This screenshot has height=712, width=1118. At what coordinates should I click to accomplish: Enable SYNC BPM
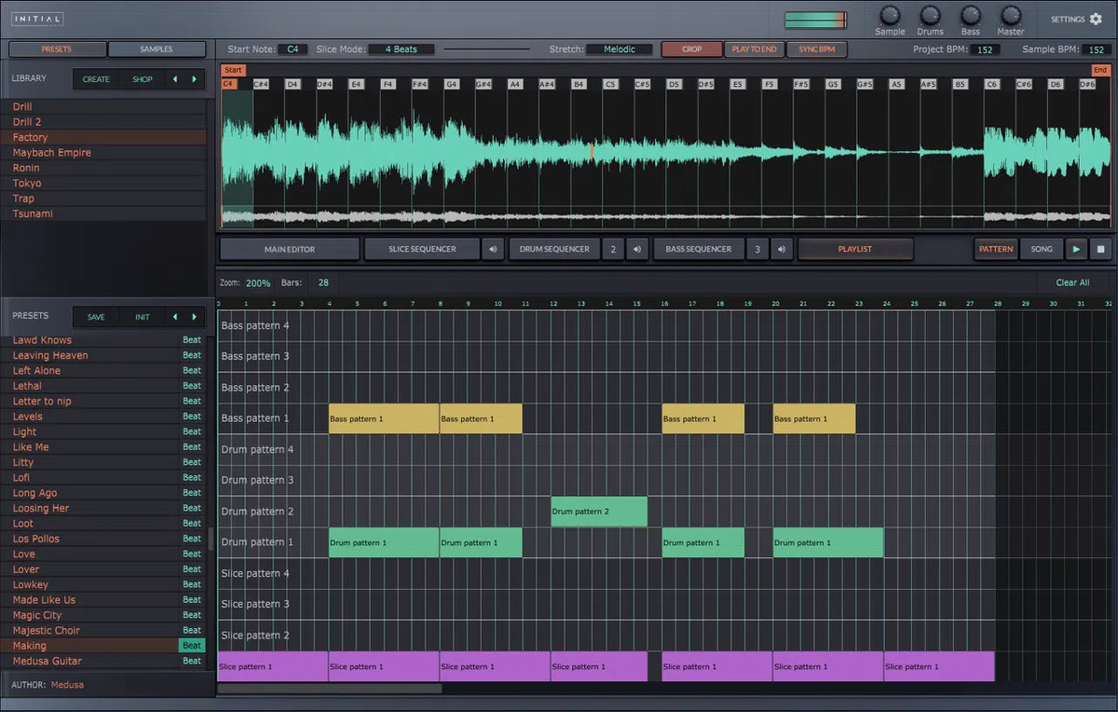point(816,48)
